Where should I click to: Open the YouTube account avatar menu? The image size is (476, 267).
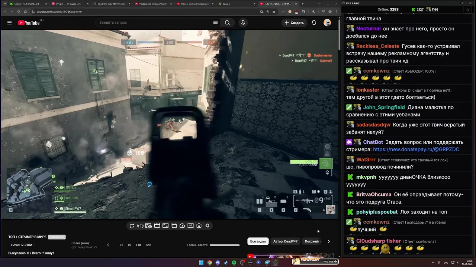coord(327,23)
